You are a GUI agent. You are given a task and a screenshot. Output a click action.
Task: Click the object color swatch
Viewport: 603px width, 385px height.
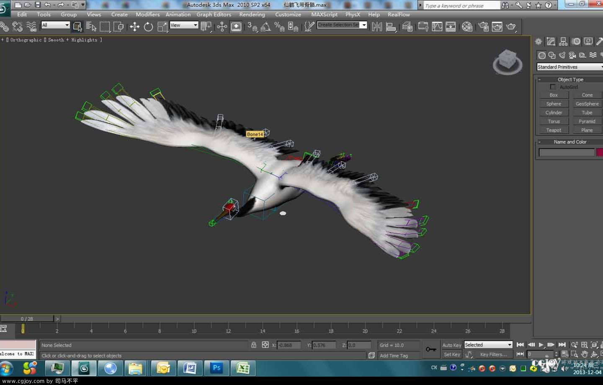[599, 152]
